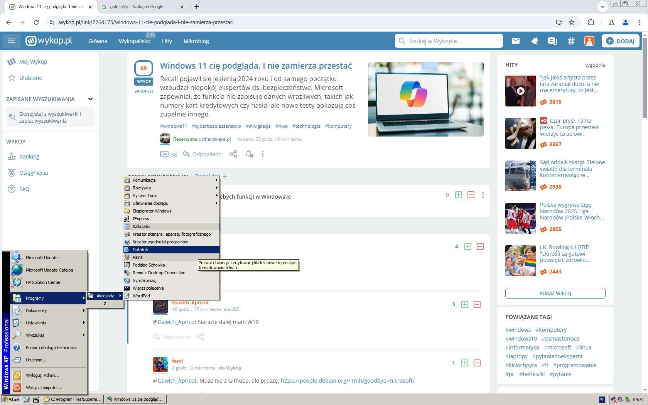Open the article's three-dot options menu
This screenshot has width=648, height=405.
click(x=263, y=154)
